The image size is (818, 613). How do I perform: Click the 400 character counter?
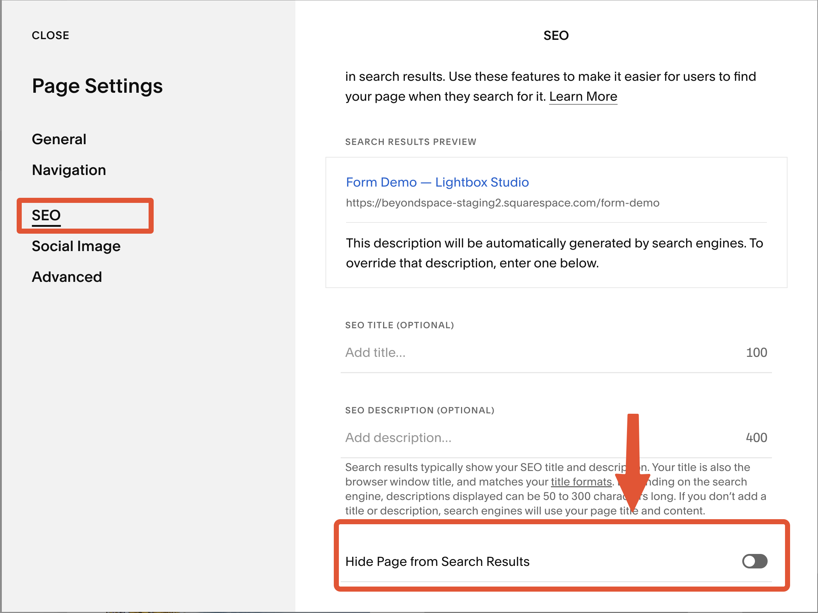[x=757, y=438]
